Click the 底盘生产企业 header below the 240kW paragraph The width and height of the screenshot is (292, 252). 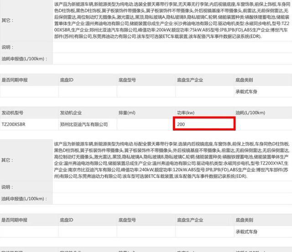[x=190, y=220]
